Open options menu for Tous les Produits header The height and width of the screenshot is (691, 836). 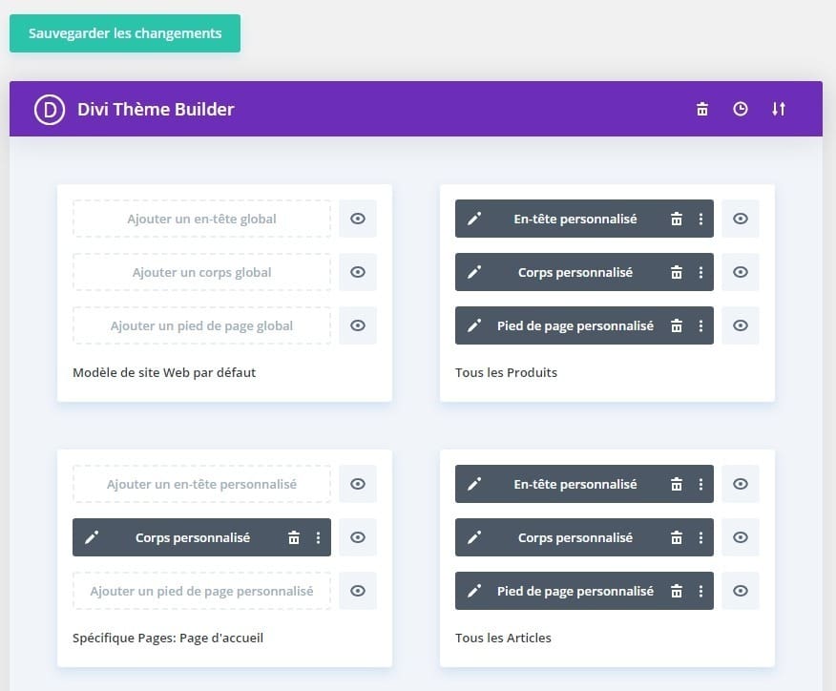click(x=700, y=219)
